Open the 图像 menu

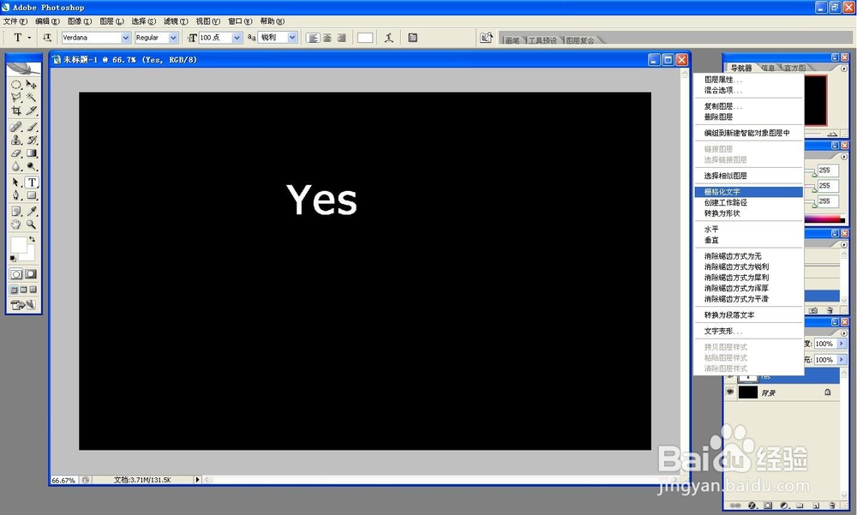[x=80, y=21]
